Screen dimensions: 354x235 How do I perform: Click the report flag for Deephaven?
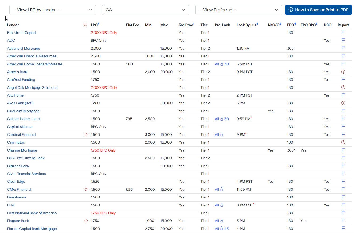tap(343, 197)
